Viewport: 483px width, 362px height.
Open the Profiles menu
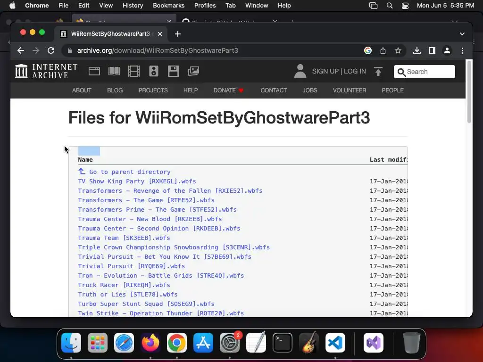[205, 6]
